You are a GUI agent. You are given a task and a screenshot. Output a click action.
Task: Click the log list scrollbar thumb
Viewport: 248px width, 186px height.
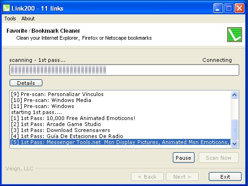tap(234, 129)
